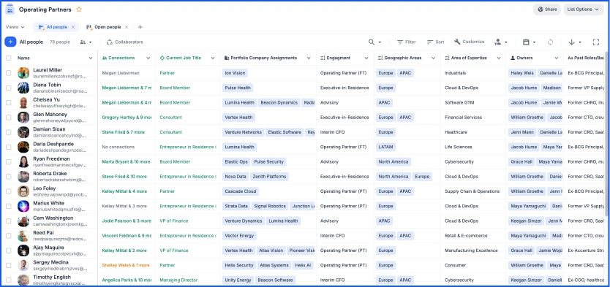Viewport: 610px width, 287px height.
Task: Open List Options dropdown
Action: (x=583, y=9)
